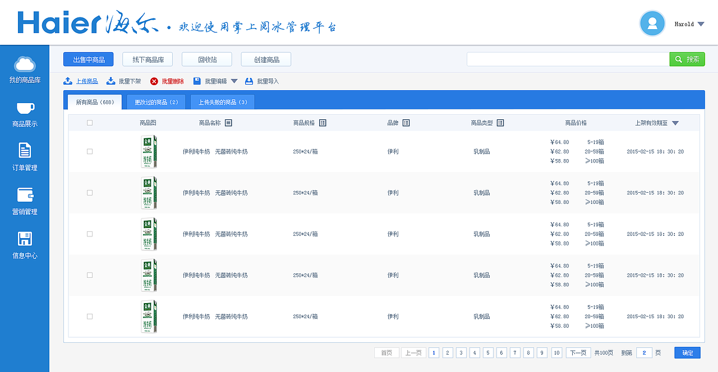Check the second product row checkbox
Image resolution: width=718 pixels, height=372 pixels.
pyautogui.click(x=90, y=193)
